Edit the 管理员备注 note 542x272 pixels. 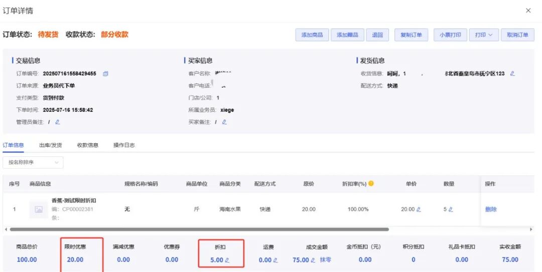pyautogui.click(x=57, y=122)
